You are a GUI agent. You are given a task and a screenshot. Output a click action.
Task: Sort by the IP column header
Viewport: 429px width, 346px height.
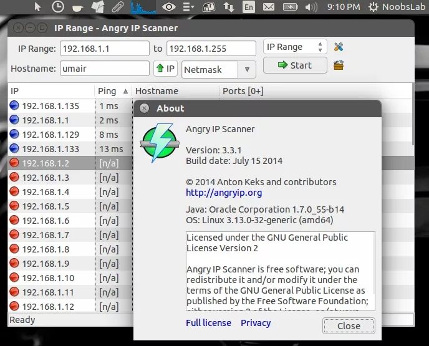tap(51, 91)
